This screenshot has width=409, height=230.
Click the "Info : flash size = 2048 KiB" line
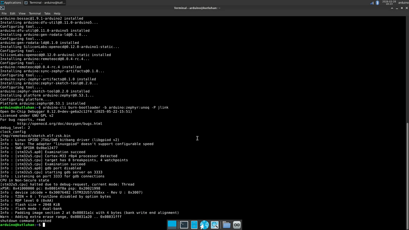coord(30,205)
